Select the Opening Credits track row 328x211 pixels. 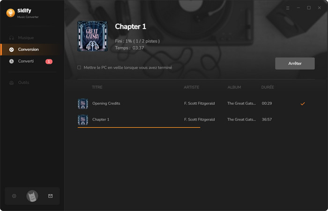point(196,104)
